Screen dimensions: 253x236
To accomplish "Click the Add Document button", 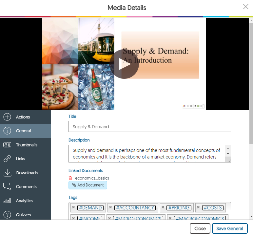I will pos(88,185).
